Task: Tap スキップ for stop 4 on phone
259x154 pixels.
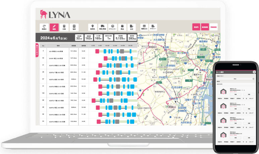Action: (251, 142)
